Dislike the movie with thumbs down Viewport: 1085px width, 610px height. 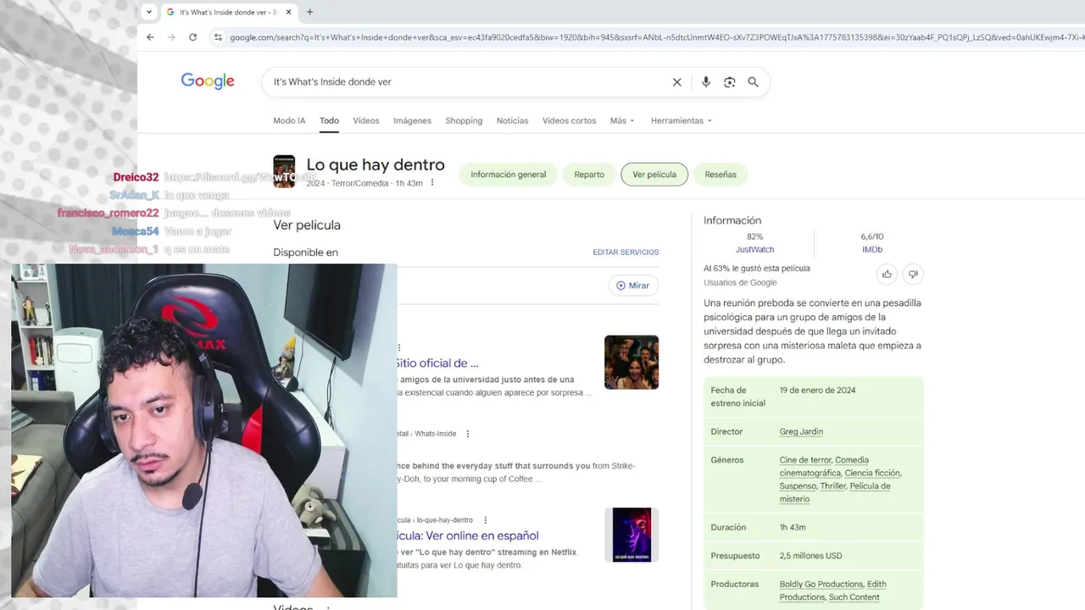pyautogui.click(x=913, y=274)
